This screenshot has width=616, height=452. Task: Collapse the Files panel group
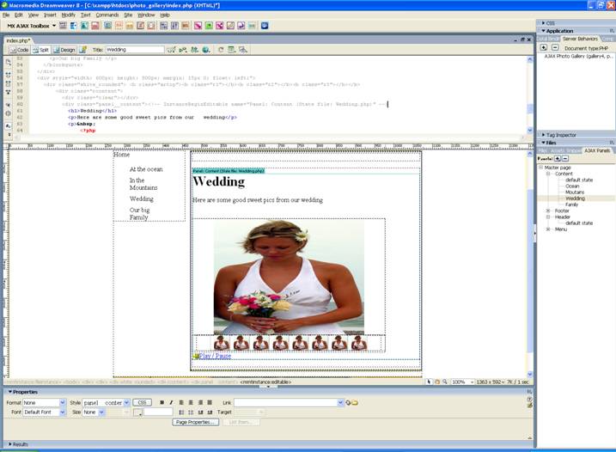tap(543, 143)
